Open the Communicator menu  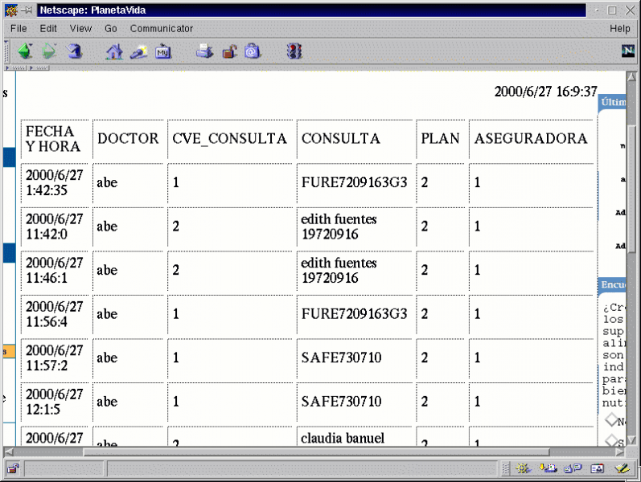point(162,28)
